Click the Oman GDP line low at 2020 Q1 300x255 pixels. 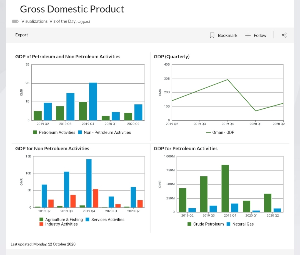point(256,111)
